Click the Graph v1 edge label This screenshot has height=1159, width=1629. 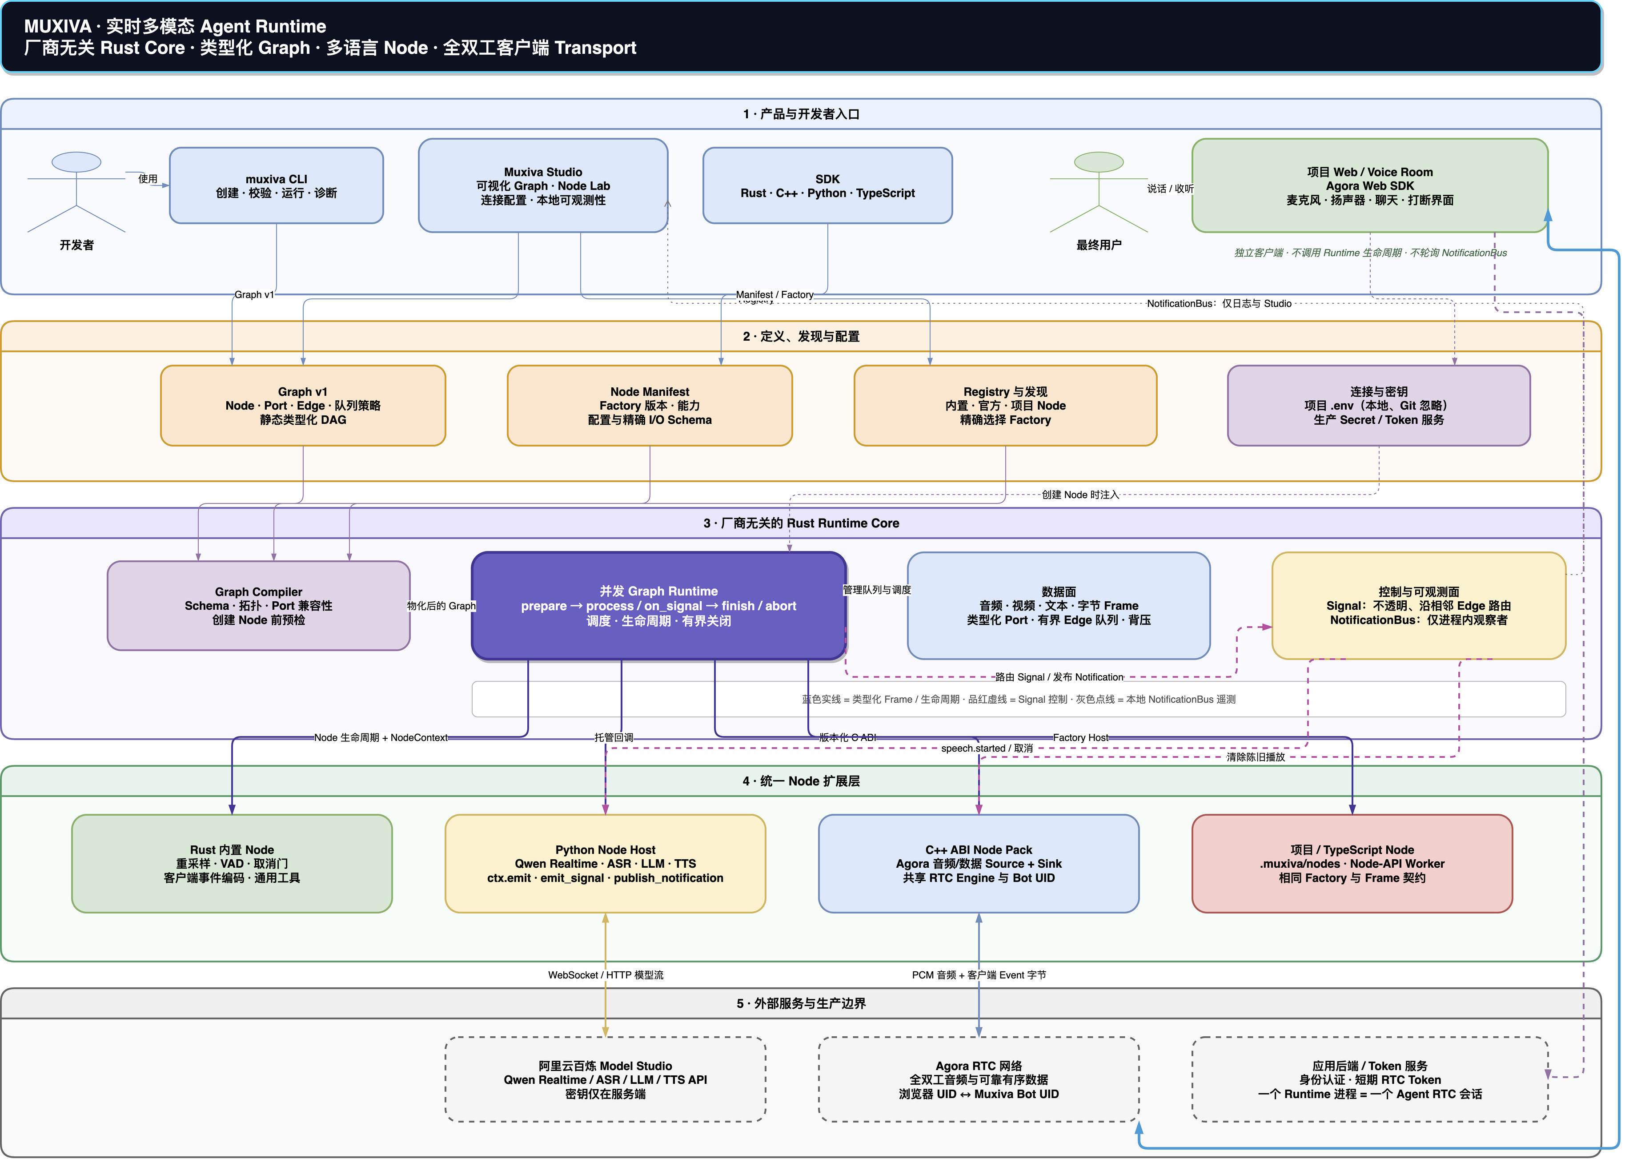pyautogui.click(x=254, y=295)
